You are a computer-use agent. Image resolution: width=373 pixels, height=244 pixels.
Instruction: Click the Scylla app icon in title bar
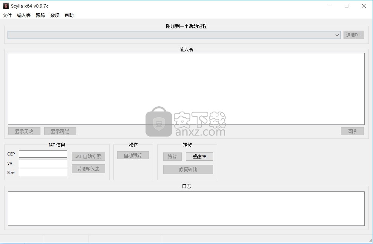click(x=6, y=6)
